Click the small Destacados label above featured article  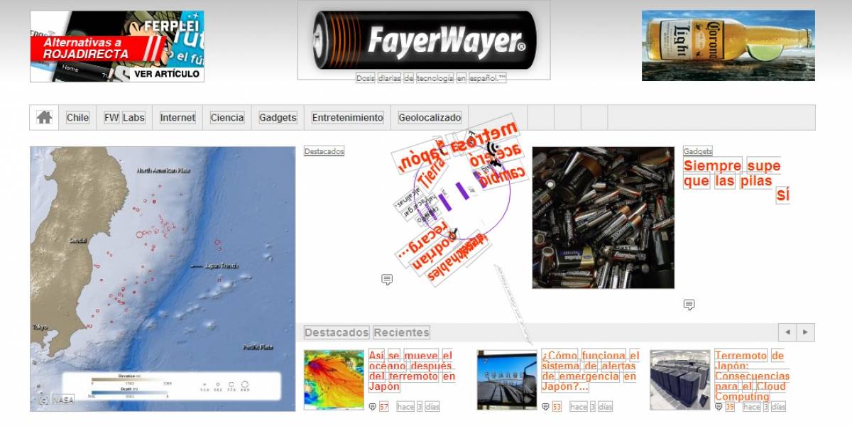point(324,151)
